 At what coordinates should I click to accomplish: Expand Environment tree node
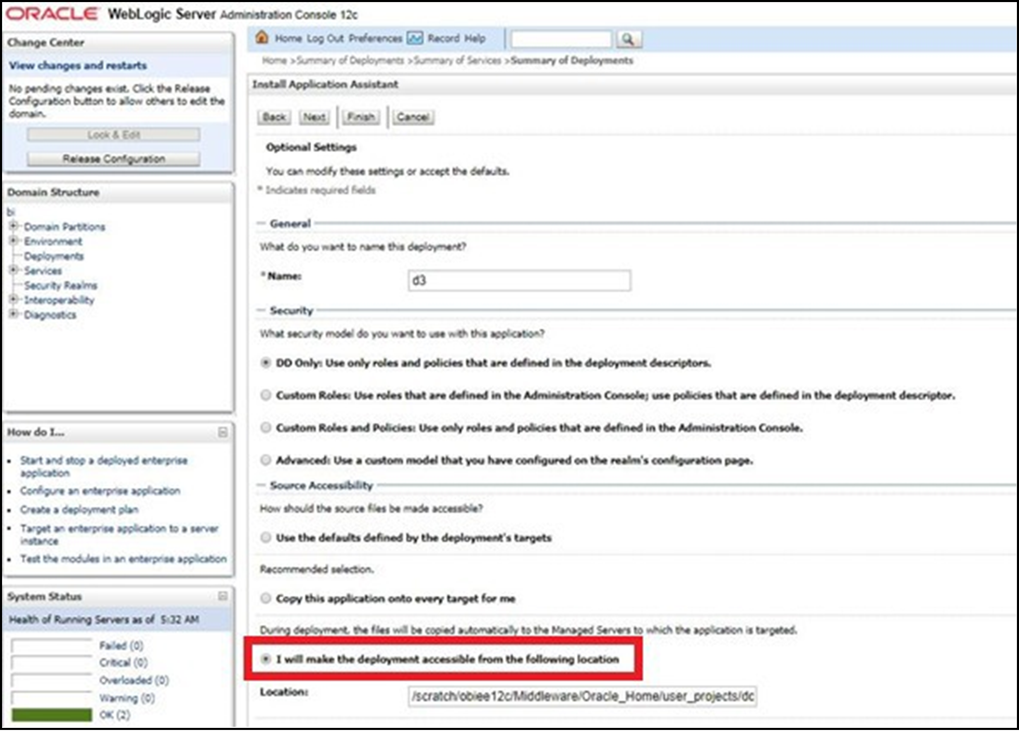[x=14, y=241]
